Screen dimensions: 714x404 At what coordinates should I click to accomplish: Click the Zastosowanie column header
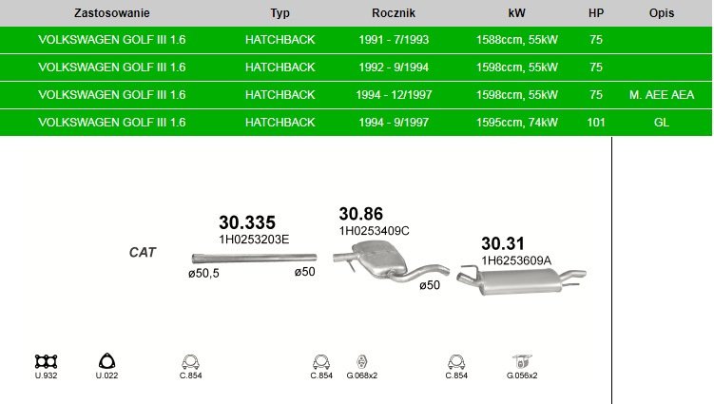coord(112,13)
